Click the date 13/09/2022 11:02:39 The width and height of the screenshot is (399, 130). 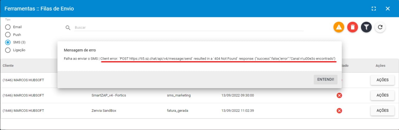(238, 110)
